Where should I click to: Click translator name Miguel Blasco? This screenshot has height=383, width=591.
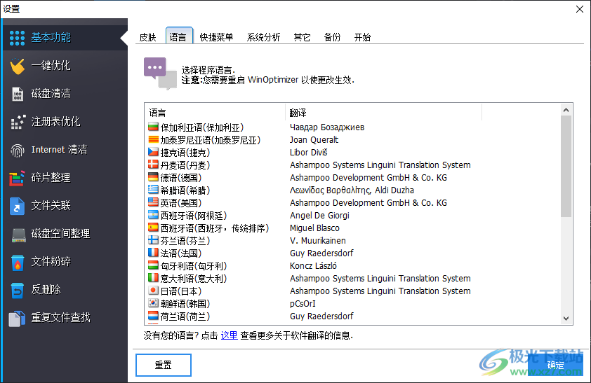[314, 228]
